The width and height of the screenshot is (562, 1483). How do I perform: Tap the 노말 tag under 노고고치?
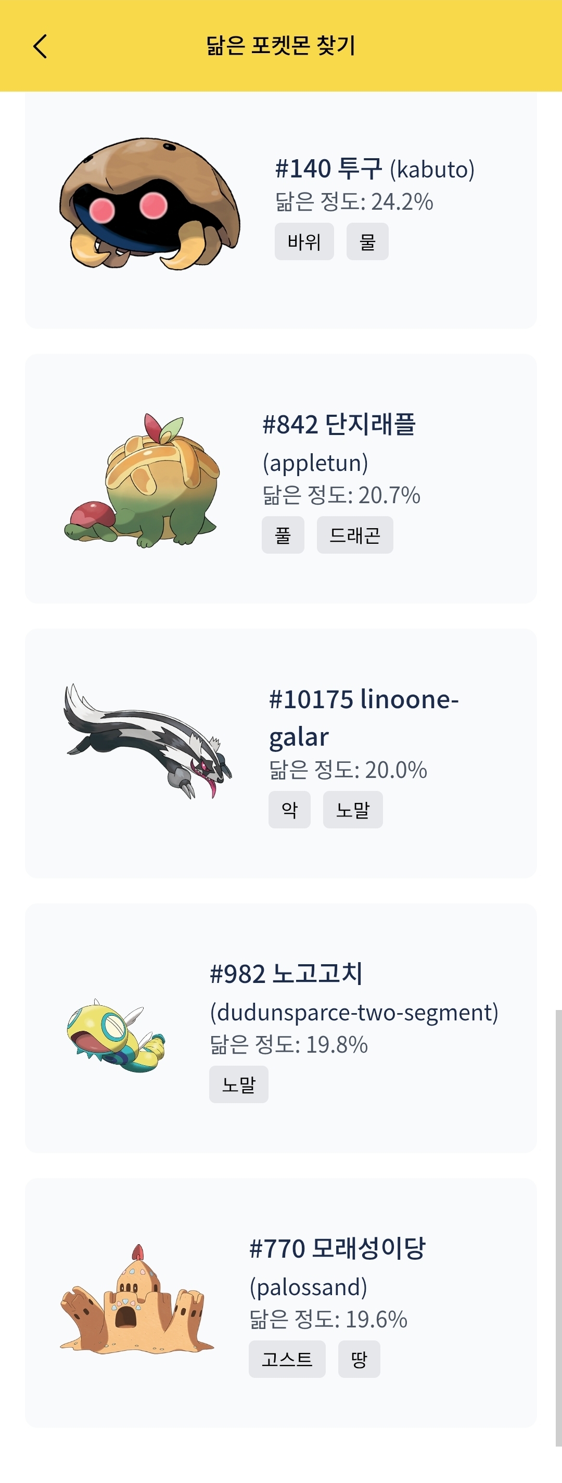(x=238, y=1084)
